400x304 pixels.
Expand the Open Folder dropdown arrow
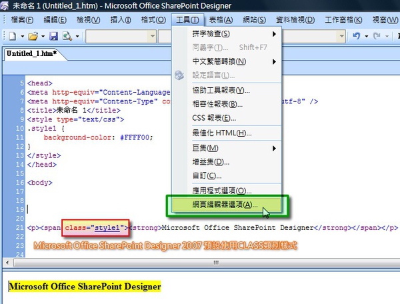[43, 37]
